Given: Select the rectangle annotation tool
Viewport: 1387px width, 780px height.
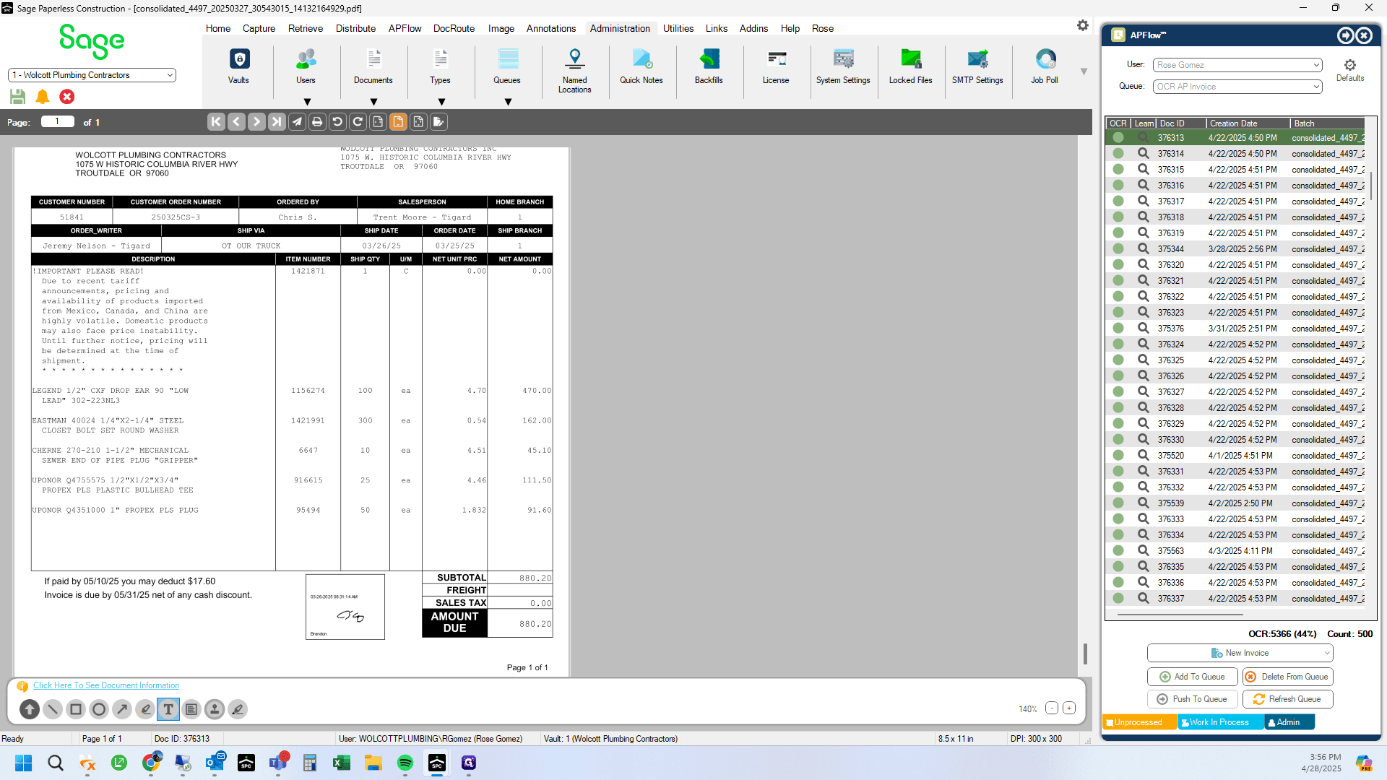Looking at the screenshot, I should tap(76, 709).
